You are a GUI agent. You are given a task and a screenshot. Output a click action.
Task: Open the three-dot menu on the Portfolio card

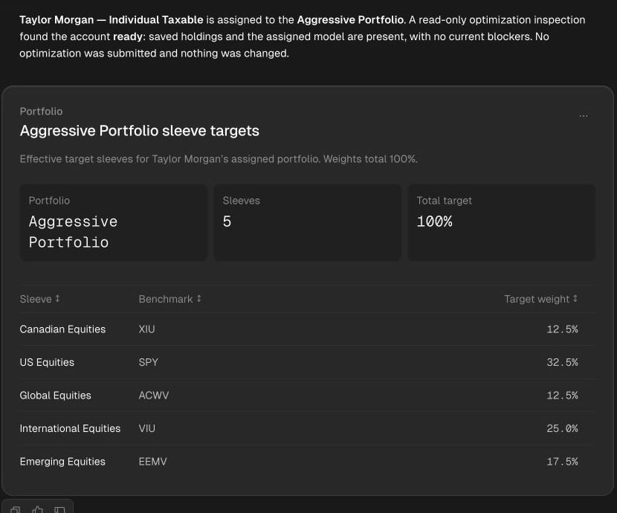pos(583,116)
